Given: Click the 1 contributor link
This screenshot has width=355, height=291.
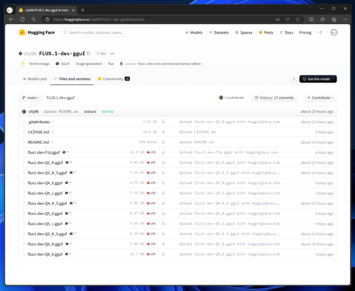Looking at the screenshot, I should [231, 98].
